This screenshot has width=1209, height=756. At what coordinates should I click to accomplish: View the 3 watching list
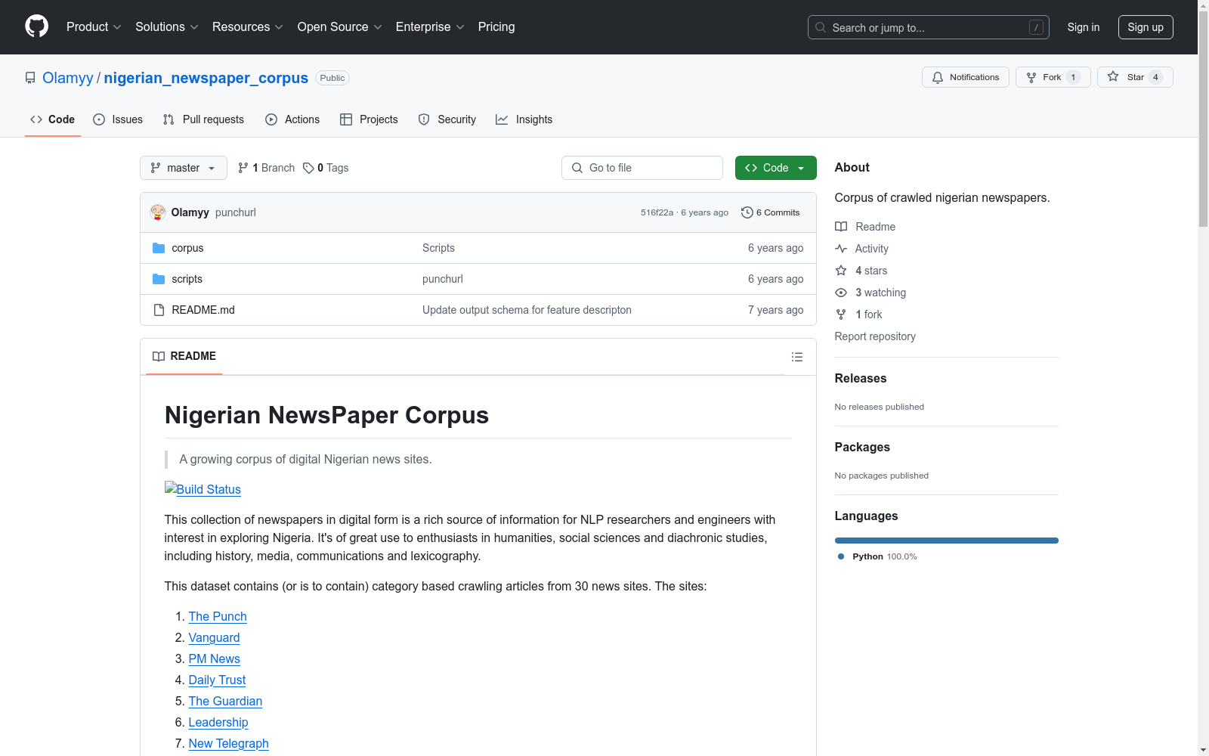tap(870, 293)
